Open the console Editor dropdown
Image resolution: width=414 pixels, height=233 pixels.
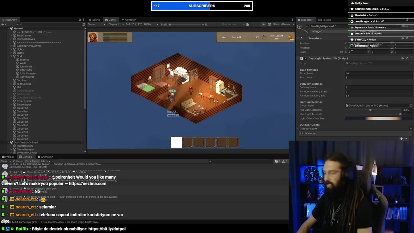(x=45, y=161)
